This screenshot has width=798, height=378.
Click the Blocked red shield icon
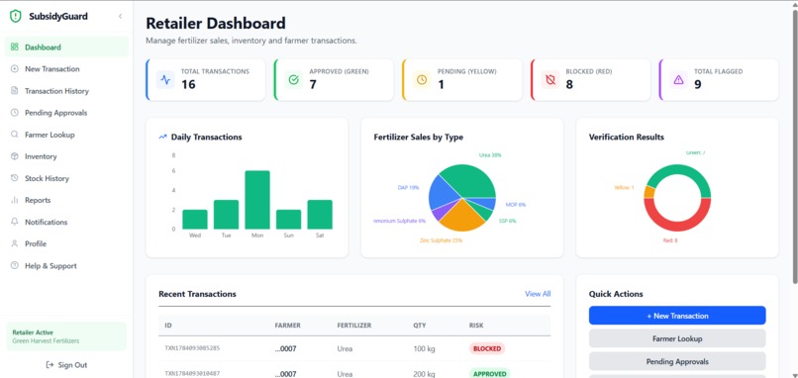(550, 80)
